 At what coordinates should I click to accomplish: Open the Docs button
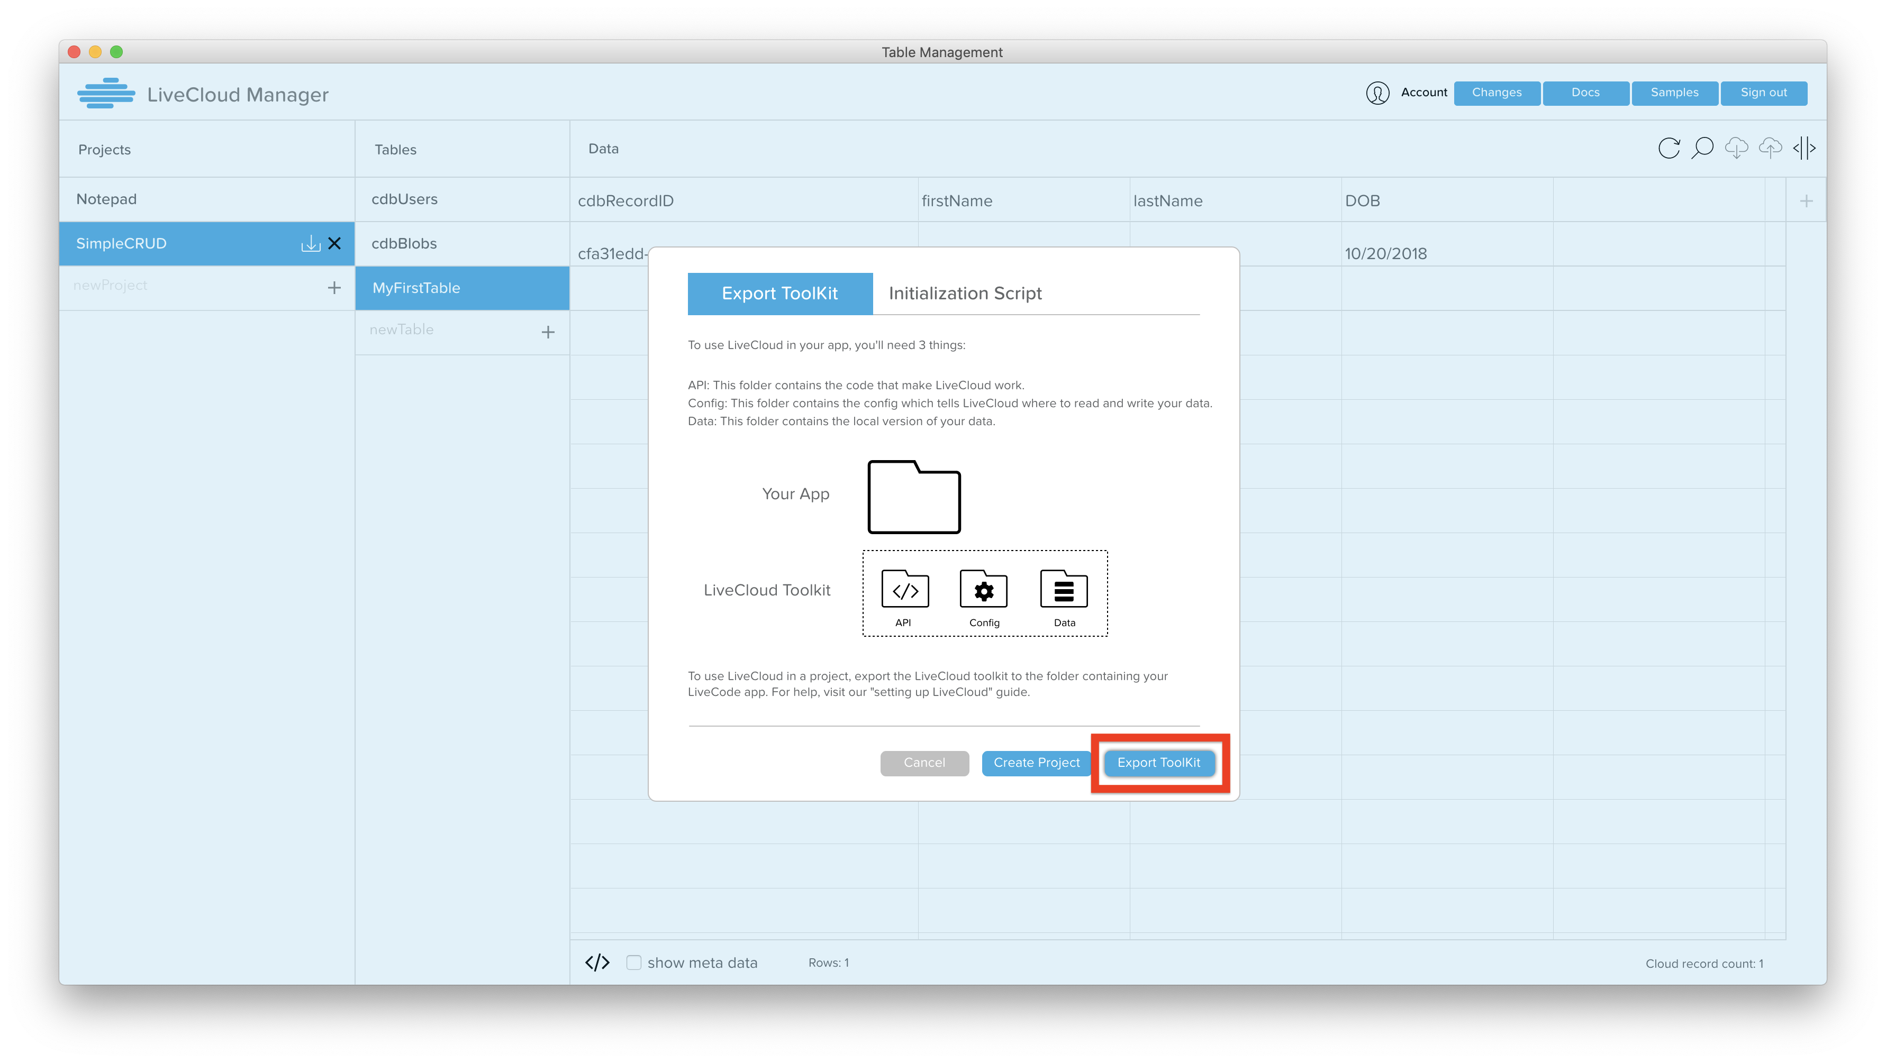coord(1585,93)
